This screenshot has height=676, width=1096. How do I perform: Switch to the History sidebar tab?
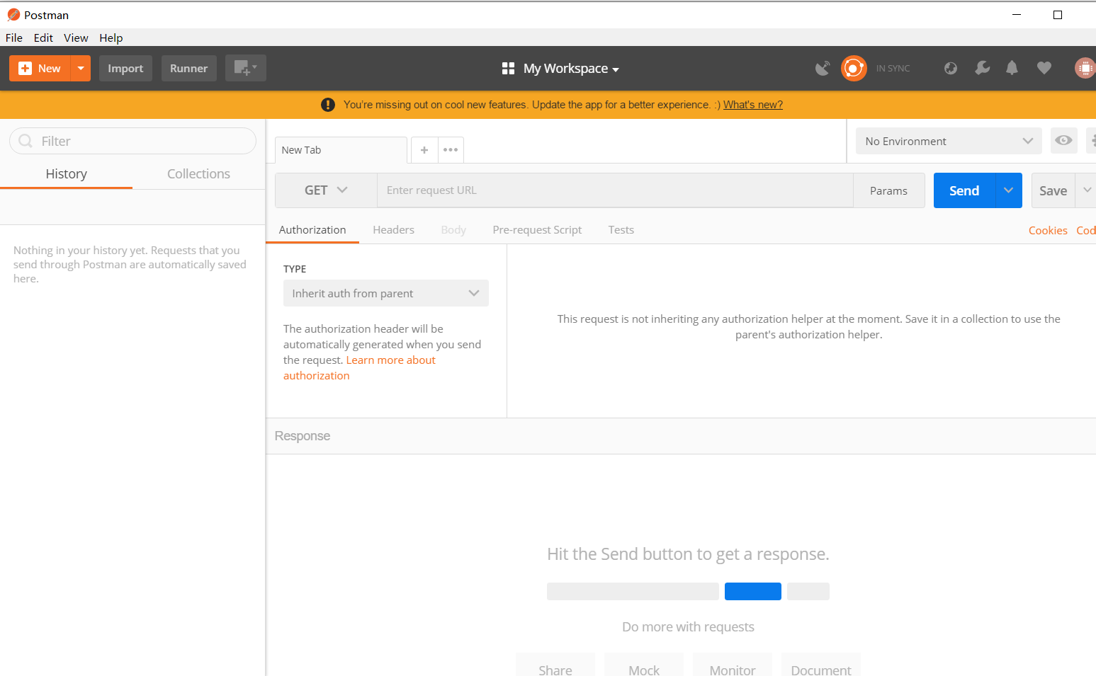pos(66,174)
